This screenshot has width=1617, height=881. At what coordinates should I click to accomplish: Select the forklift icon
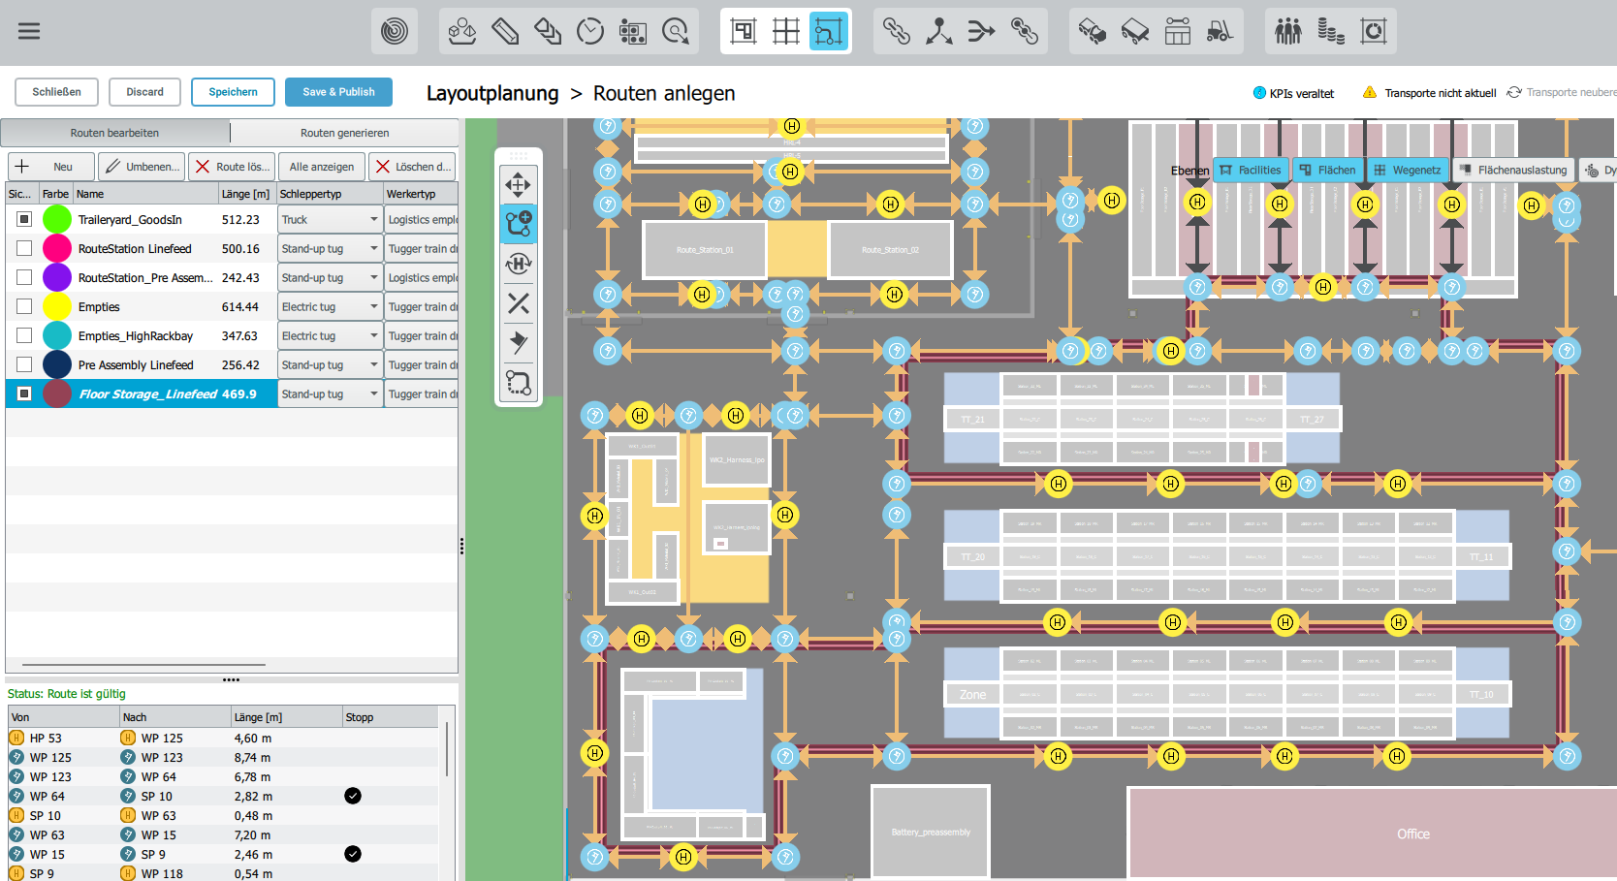pyautogui.click(x=1221, y=31)
